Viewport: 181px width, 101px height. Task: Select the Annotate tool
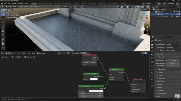[3, 40]
